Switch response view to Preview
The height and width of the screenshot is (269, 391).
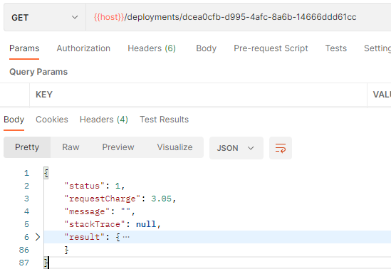click(x=118, y=147)
